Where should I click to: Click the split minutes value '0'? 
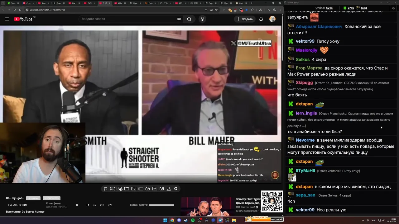[77, 205]
